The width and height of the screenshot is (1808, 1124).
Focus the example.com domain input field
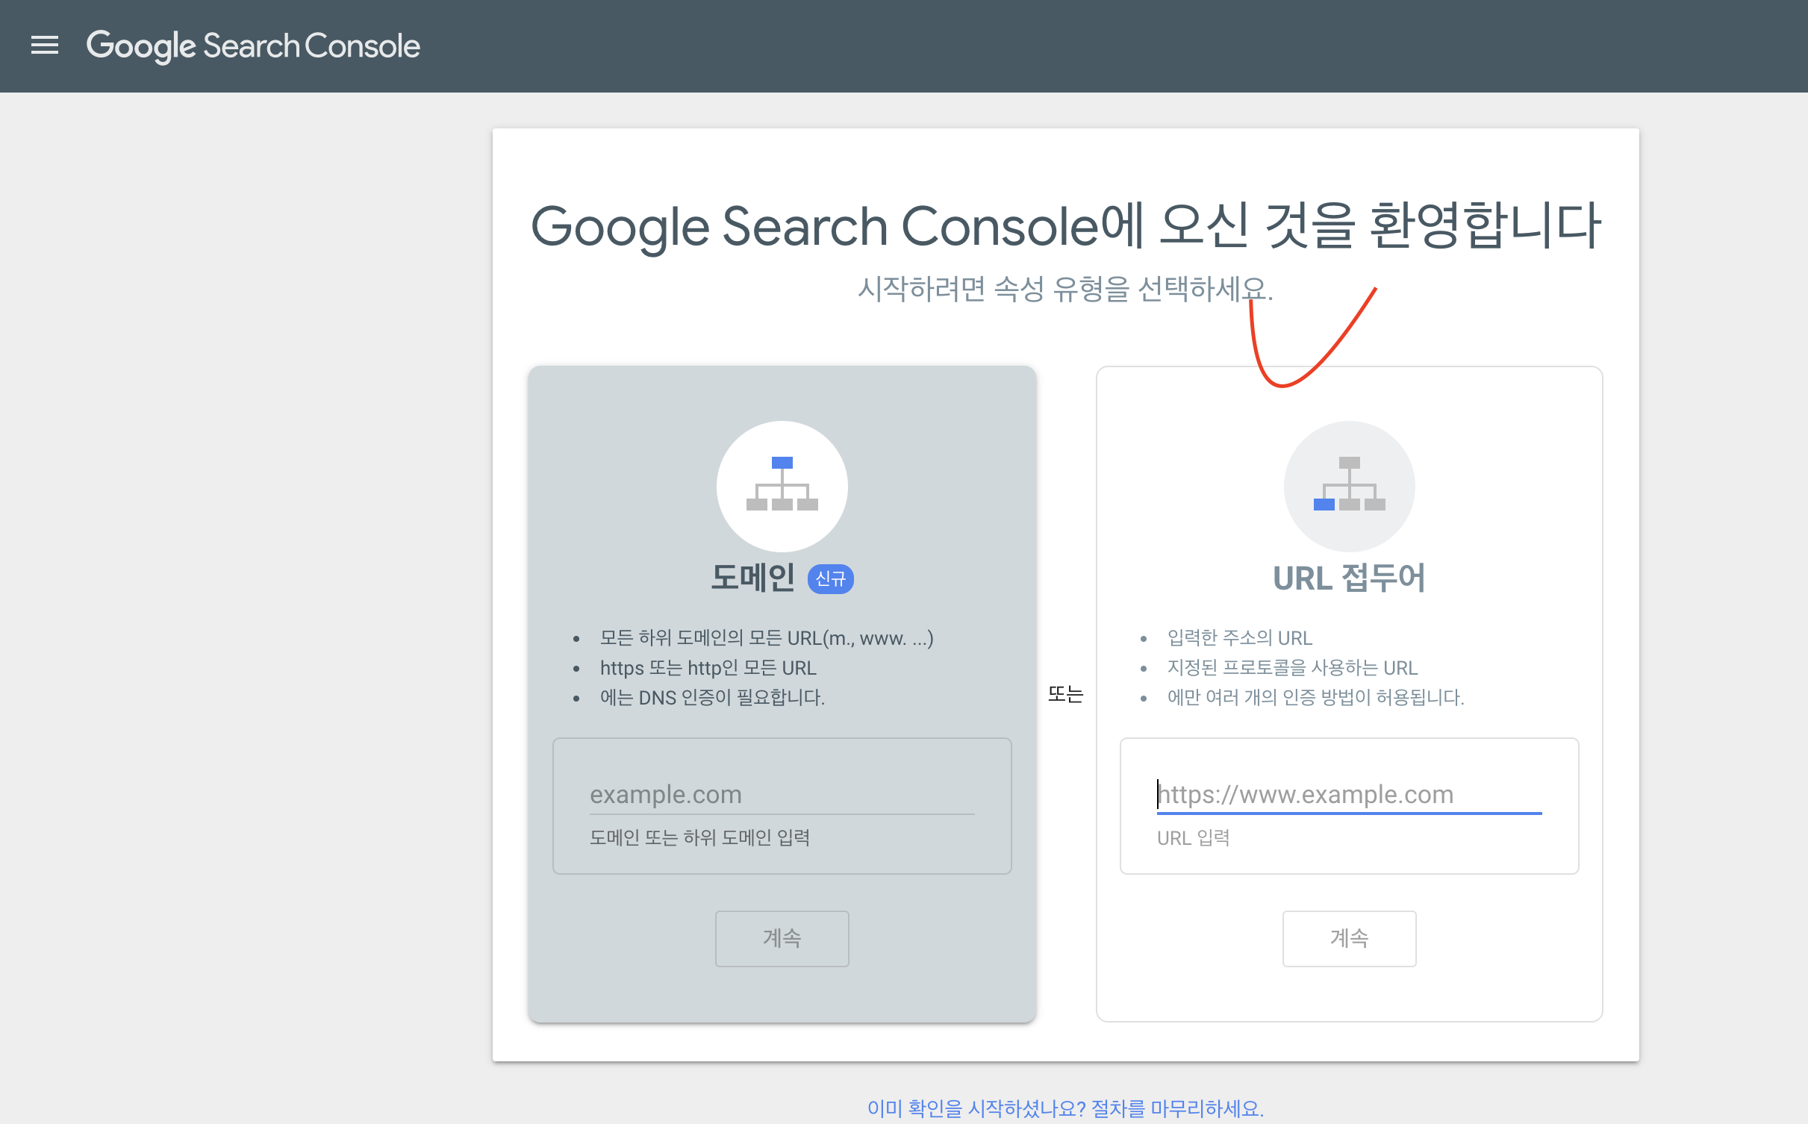[x=781, y=795]
